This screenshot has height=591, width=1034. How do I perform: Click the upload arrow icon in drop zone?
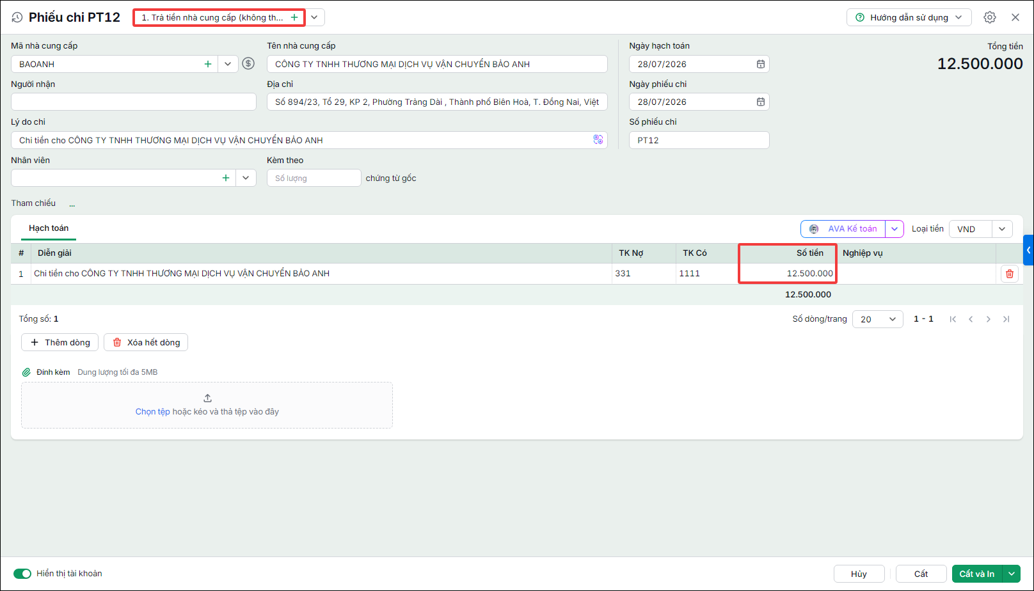(207, 398)
